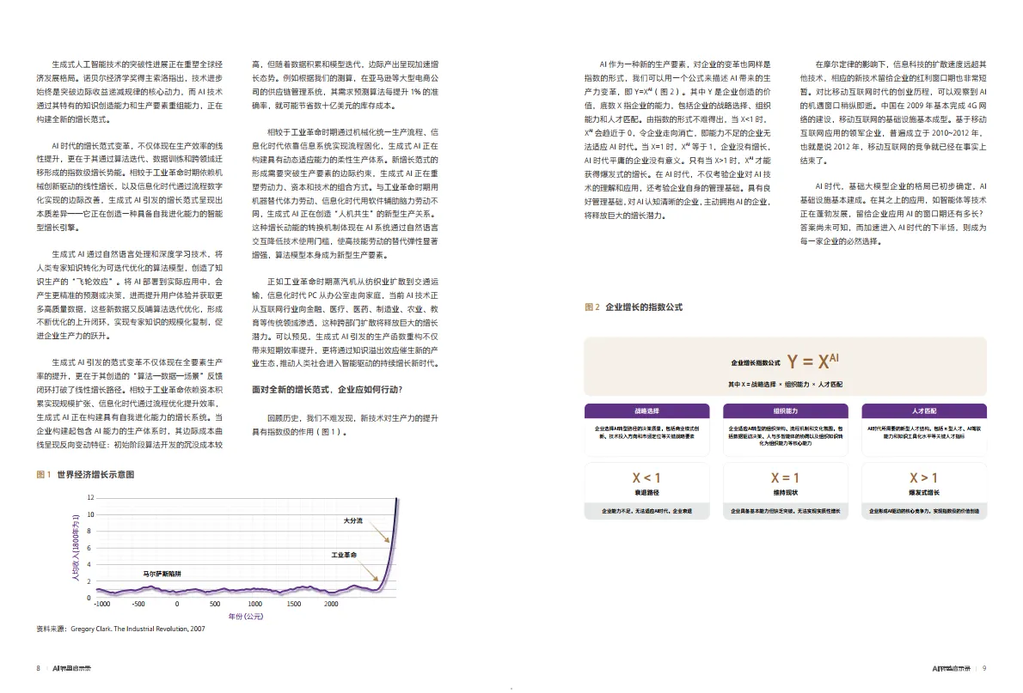Select the purple 战略选择 header badge
This screenshot has height=693, width=1023.
[x=645, y=411]
